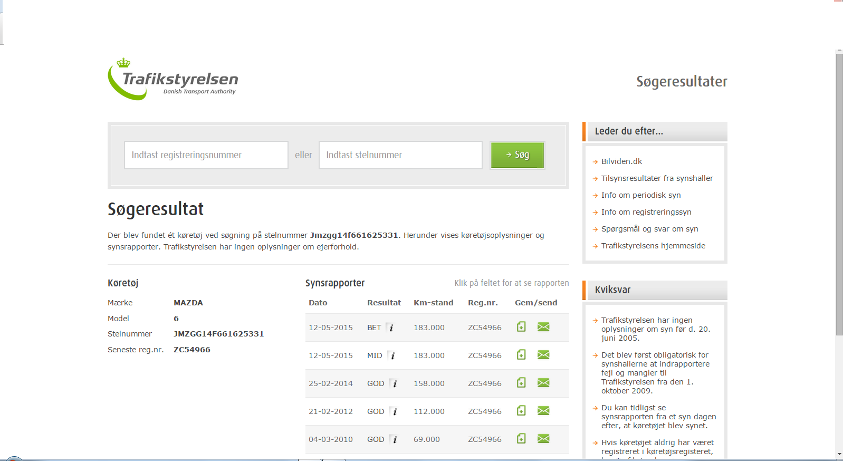Focus the stelnummer input field
843x462 pixels.
(400, 155)
